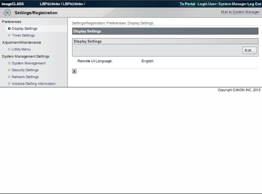The image size is (262, 194).
Task: Click the gray Display Settings sub-header
Action: coord(165,41)
